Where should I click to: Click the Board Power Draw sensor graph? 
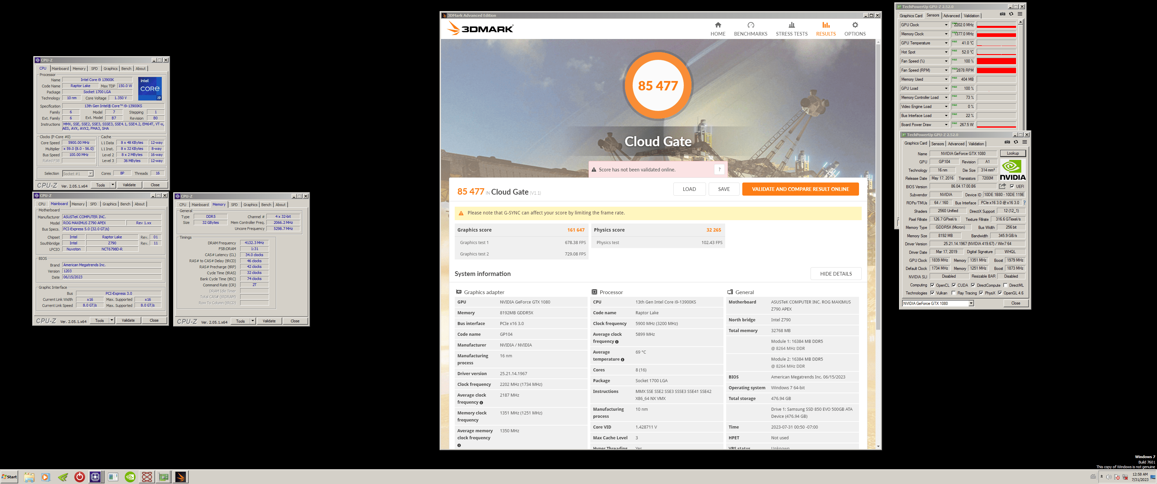996,125
